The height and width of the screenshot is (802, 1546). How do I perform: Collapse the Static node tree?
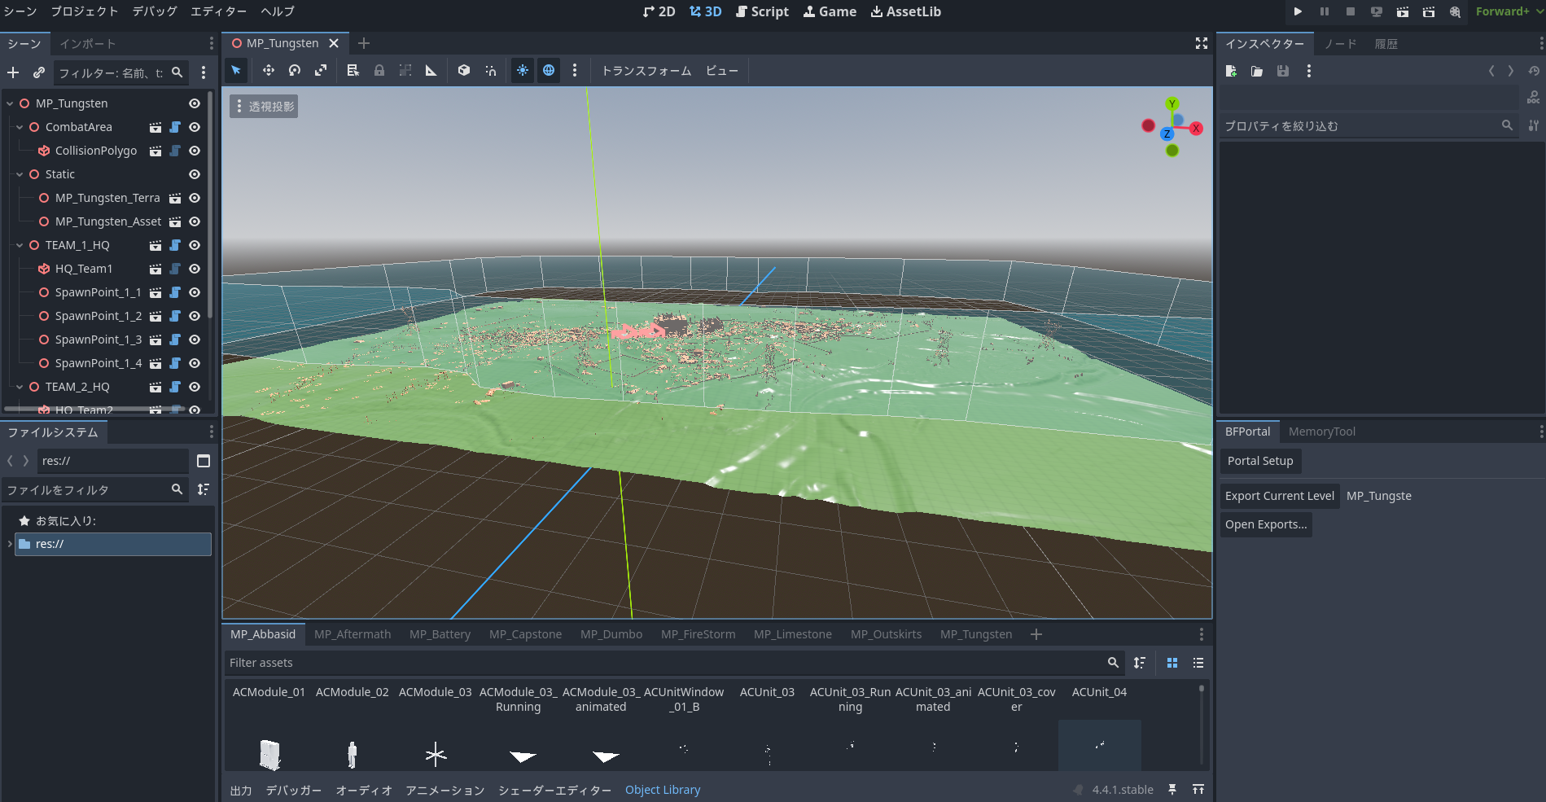[20, 174]
